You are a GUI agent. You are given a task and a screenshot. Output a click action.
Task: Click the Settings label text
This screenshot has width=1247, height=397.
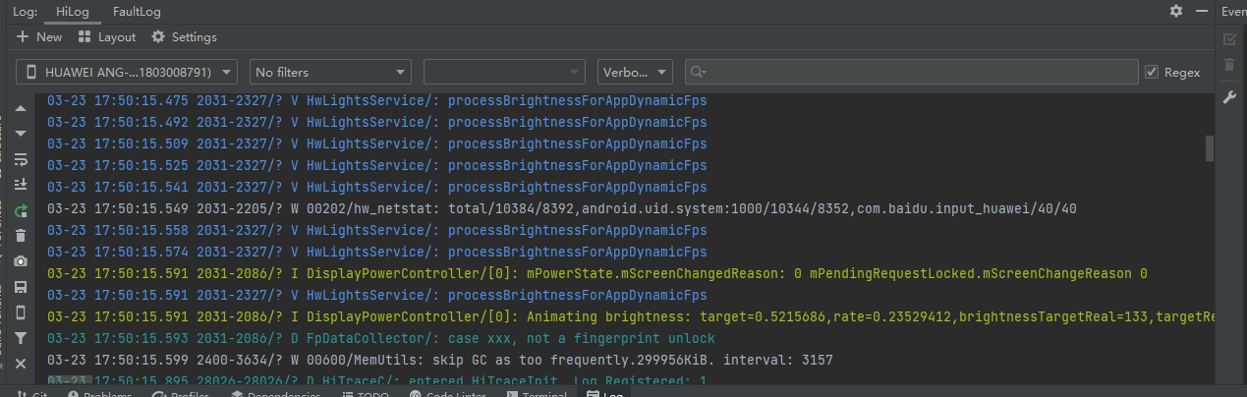(x=195, y=36)
